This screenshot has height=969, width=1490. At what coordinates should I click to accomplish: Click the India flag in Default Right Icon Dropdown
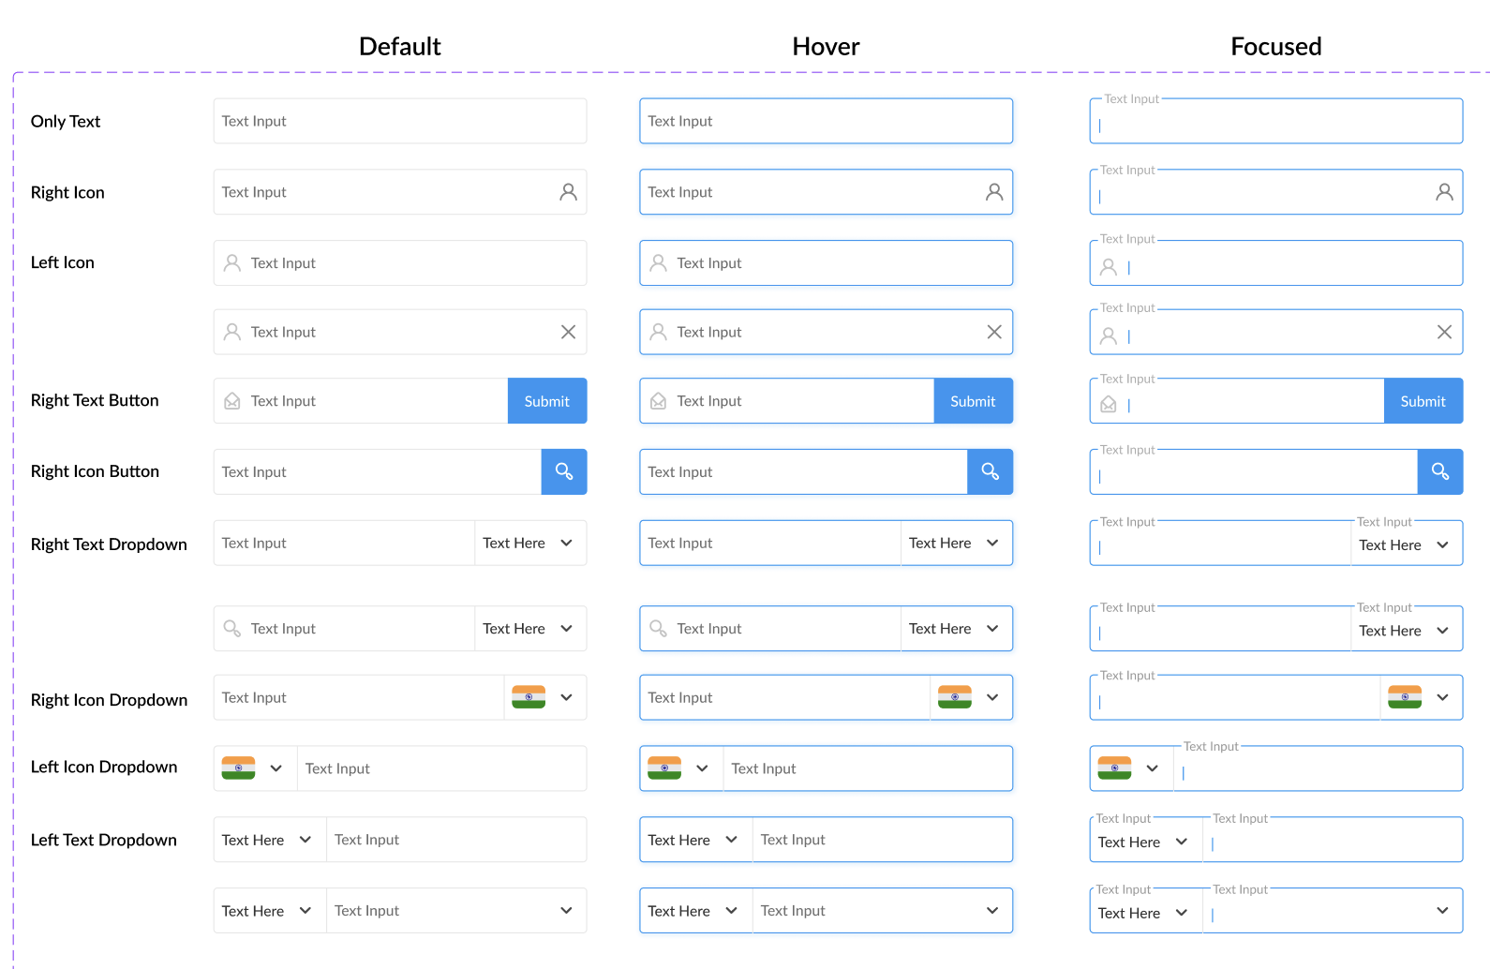point(529,697)
